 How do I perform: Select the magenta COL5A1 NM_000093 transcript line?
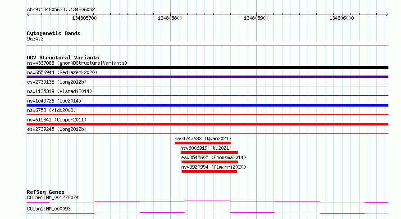pos(207,213)
